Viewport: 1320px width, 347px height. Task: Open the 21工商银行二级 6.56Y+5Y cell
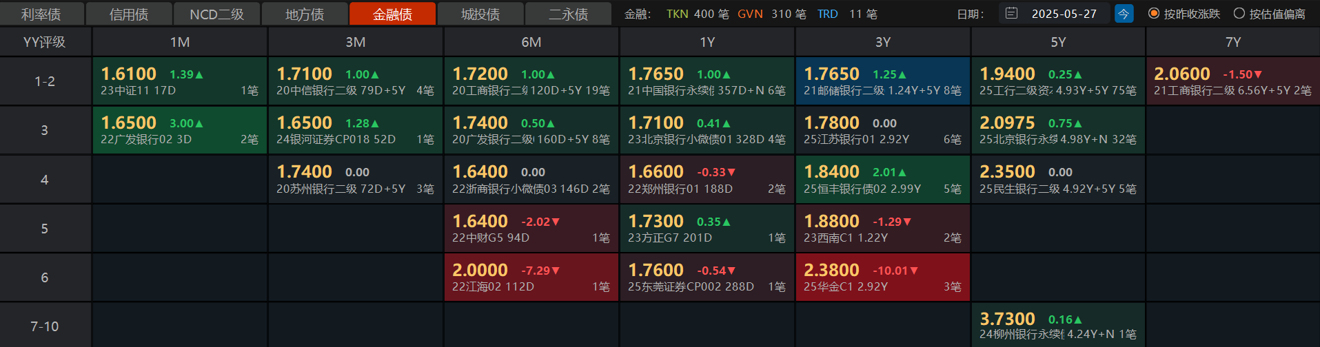click(x=1232, y=81)
